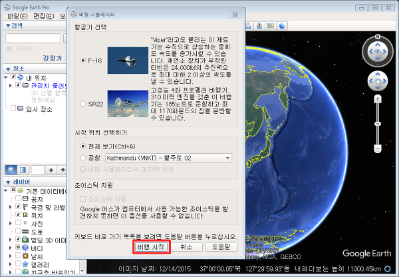Toggle the 임시 장소 checkbox

tap(13, 108)
